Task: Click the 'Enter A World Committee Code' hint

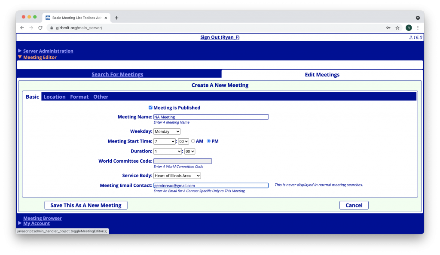Action: tap(178, 167)
